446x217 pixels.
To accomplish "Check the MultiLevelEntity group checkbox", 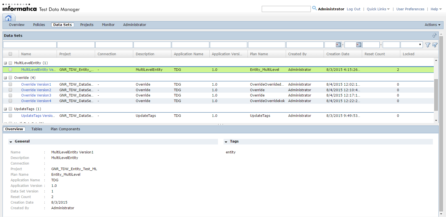I will coord(10,63).
